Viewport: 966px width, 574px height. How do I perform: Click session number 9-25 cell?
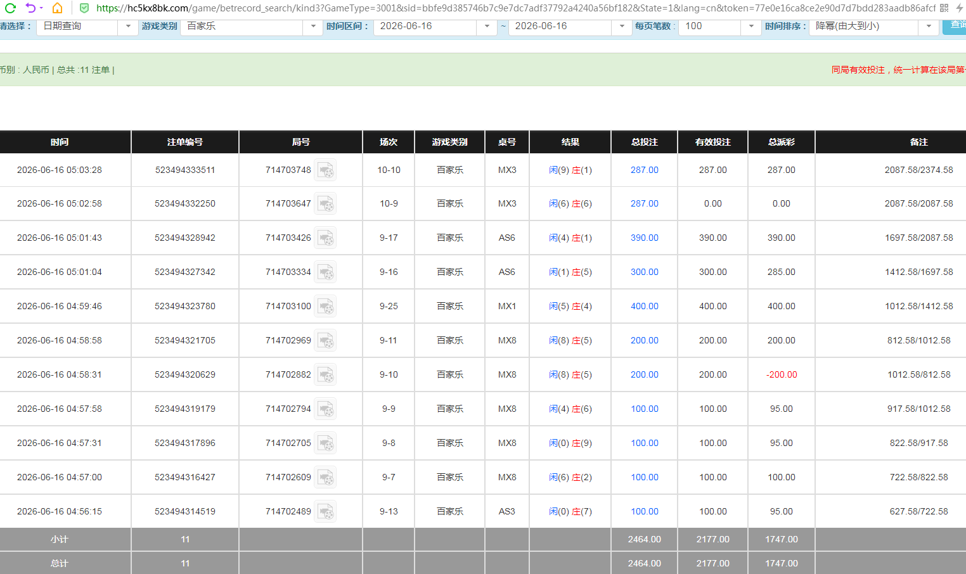coord(389,306)
